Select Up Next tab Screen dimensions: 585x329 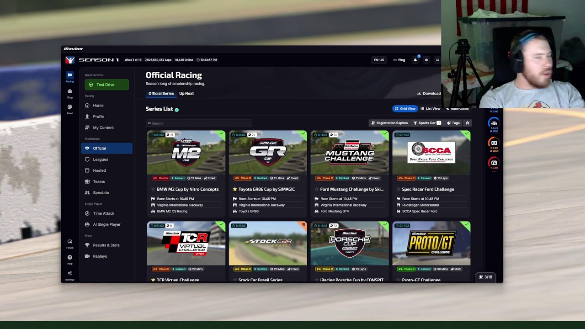click(186, 93)
